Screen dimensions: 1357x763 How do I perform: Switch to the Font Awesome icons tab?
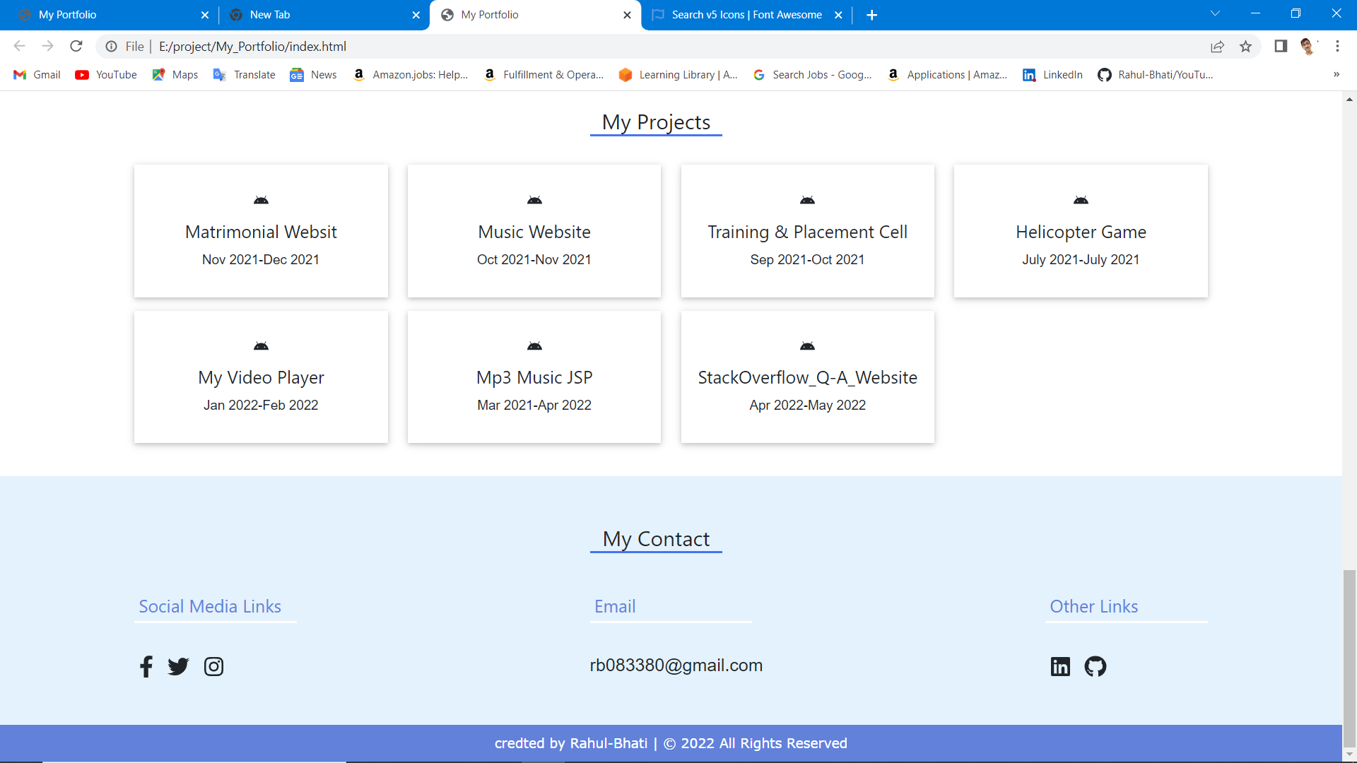(746, 15)
